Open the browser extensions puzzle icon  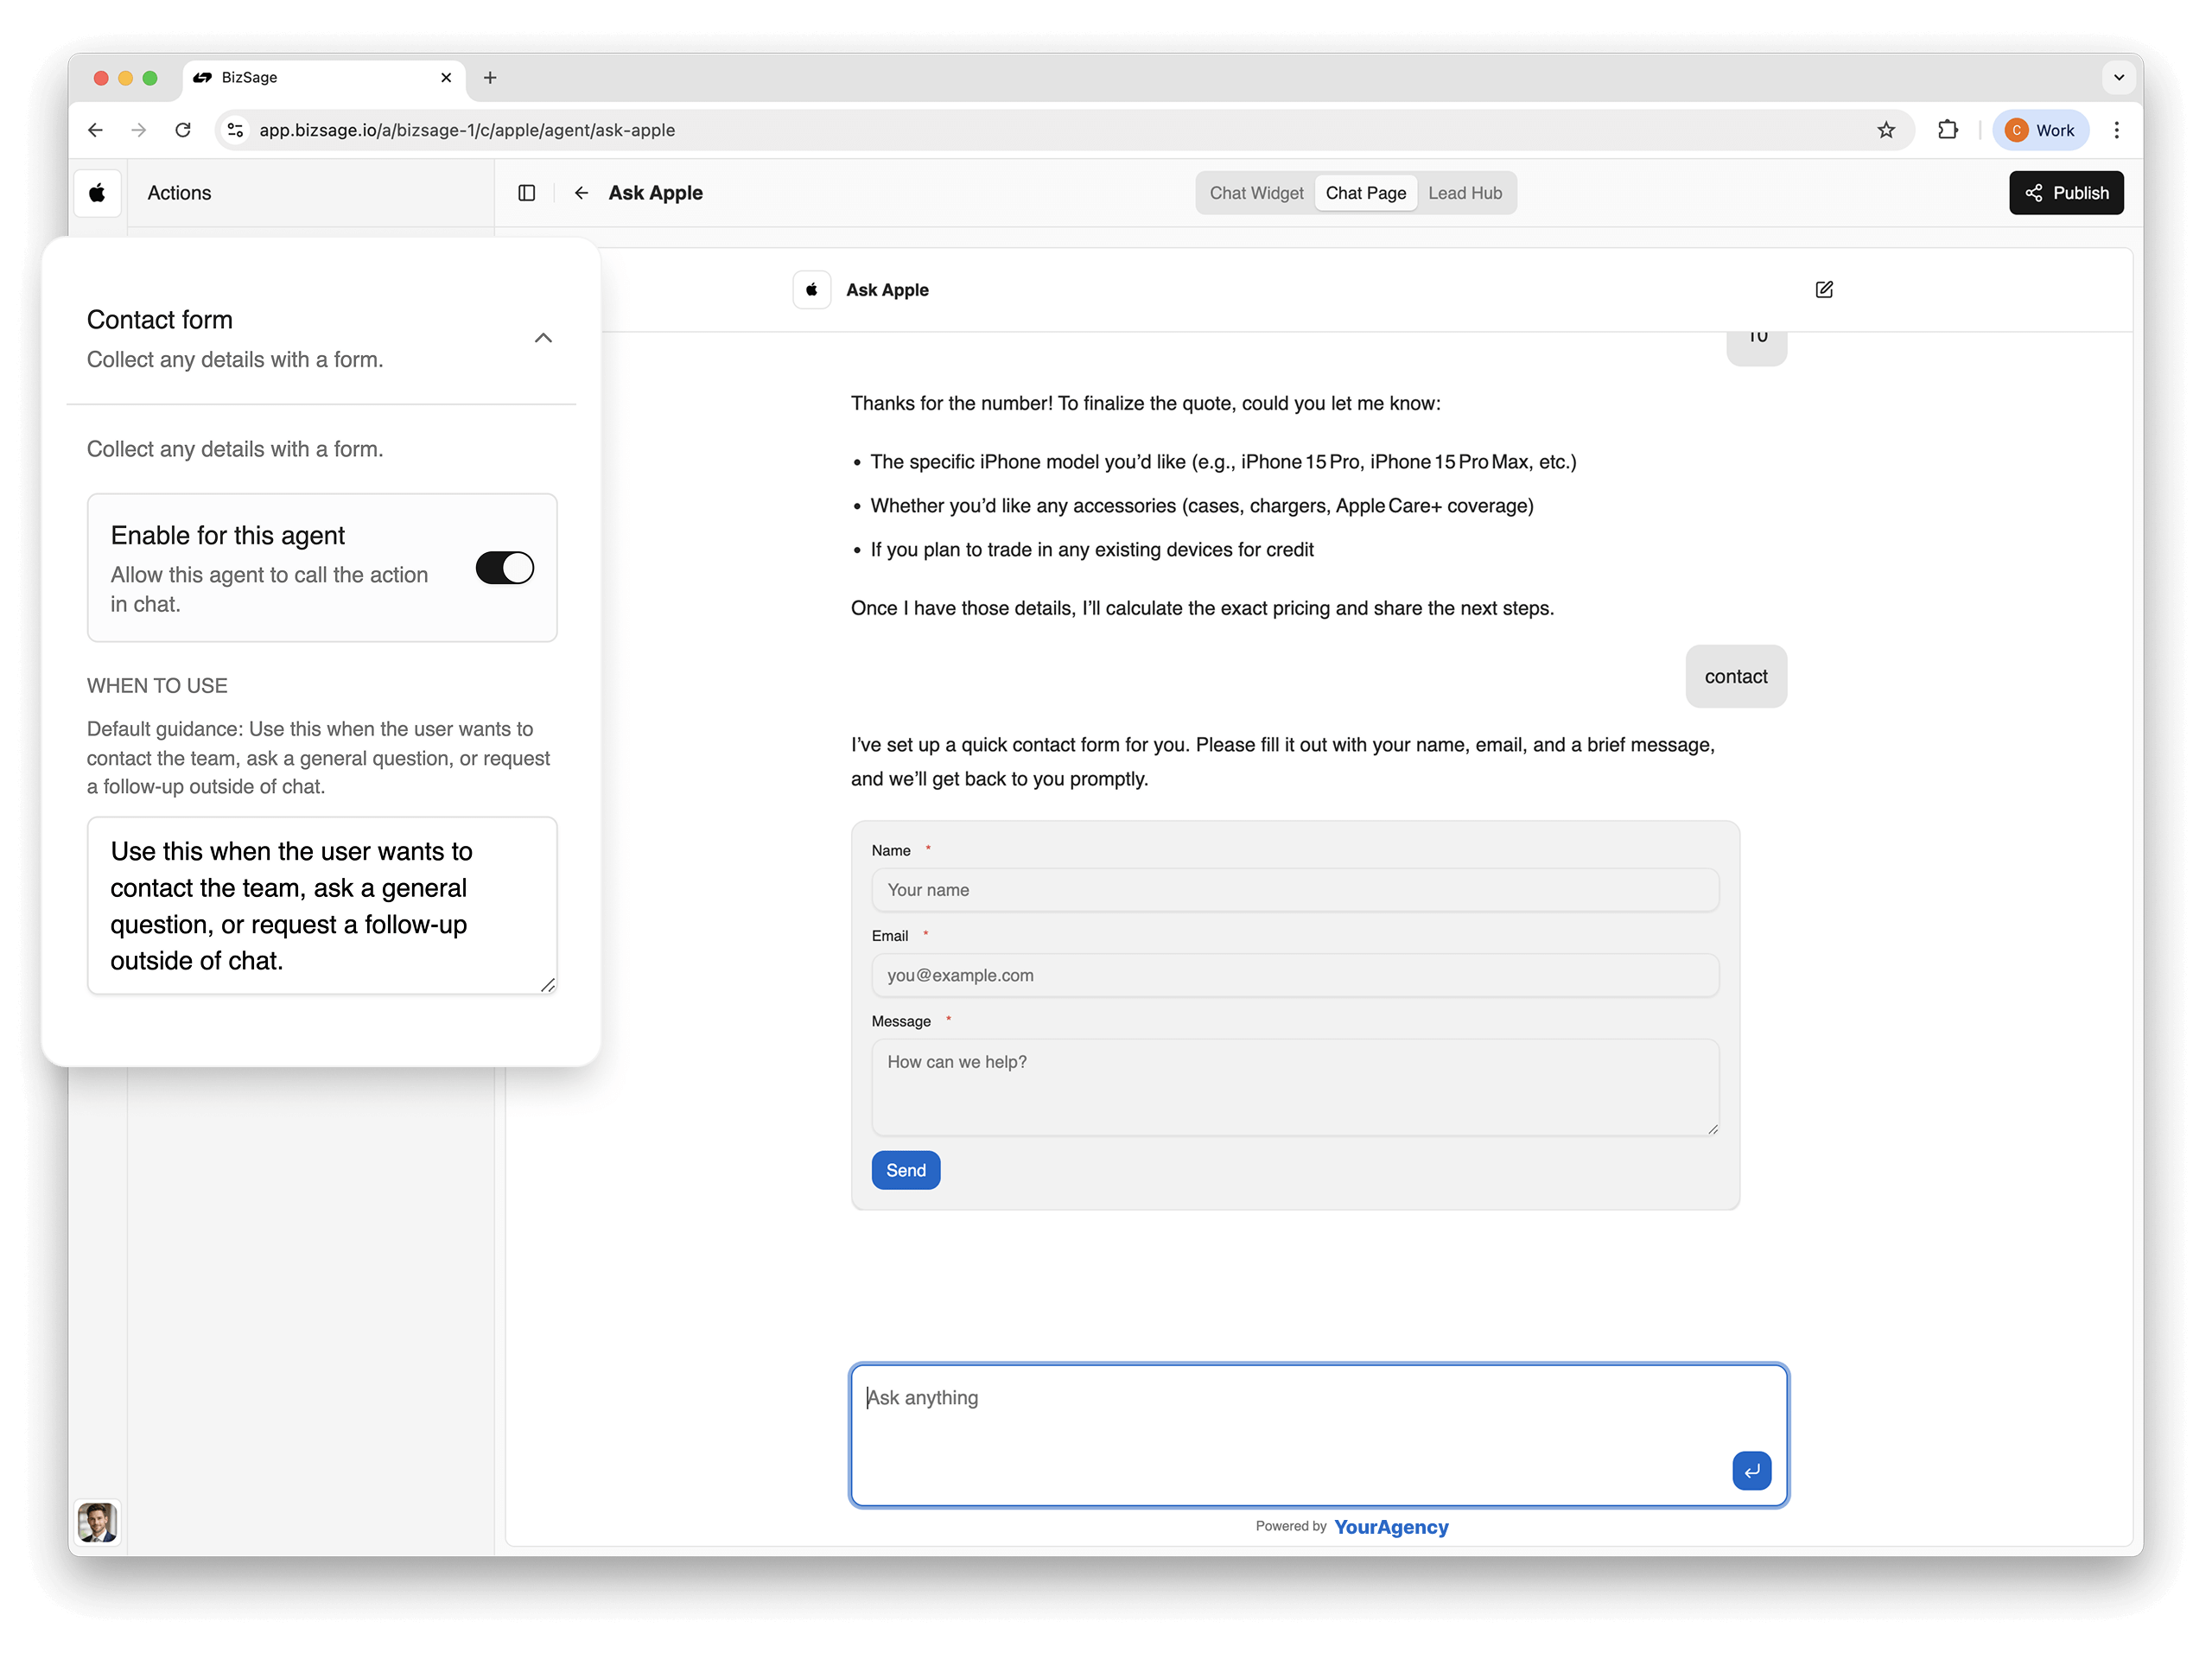coord(1947,130)
